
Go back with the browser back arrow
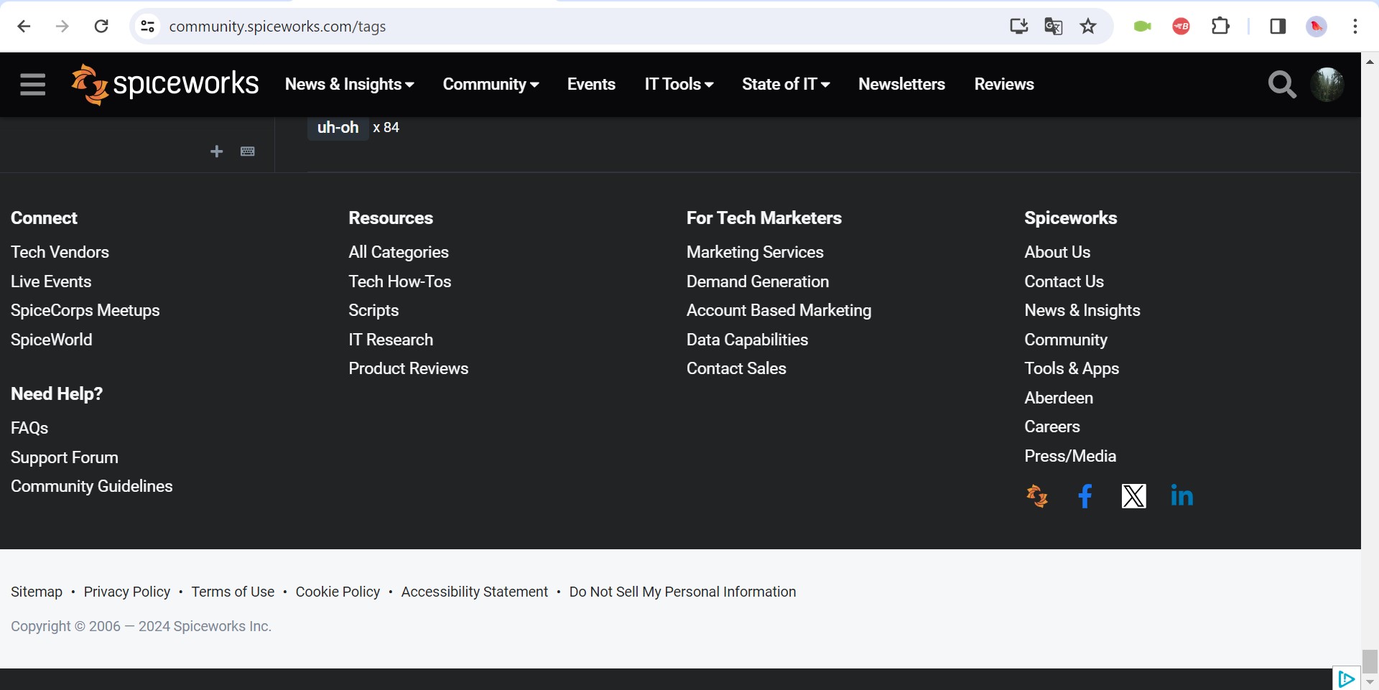click(24, 27)
